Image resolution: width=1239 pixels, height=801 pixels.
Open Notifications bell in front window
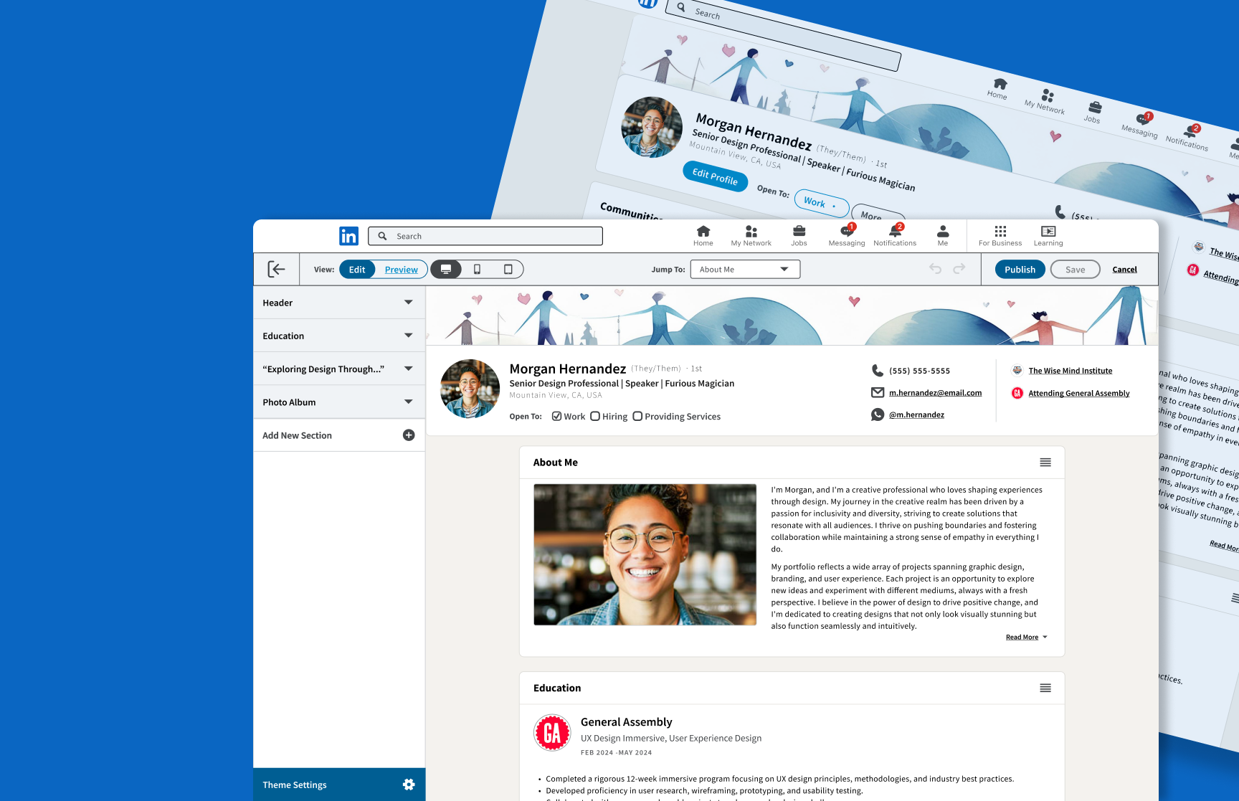click(895, 231)
